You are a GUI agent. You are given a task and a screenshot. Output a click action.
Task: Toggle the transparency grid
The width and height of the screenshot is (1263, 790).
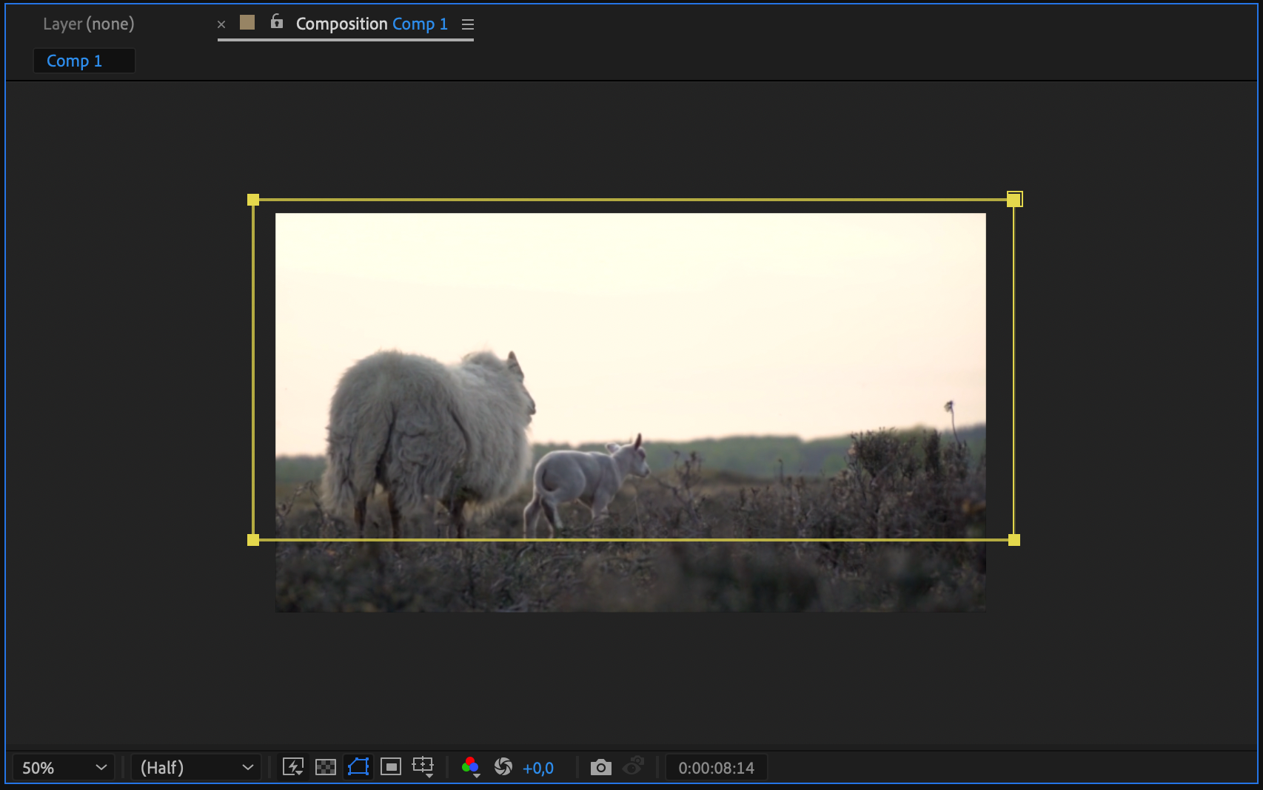click(x=326, y=767)
